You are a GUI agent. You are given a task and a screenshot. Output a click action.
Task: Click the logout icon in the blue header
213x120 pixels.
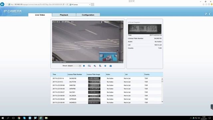click(x=210, y=14)
